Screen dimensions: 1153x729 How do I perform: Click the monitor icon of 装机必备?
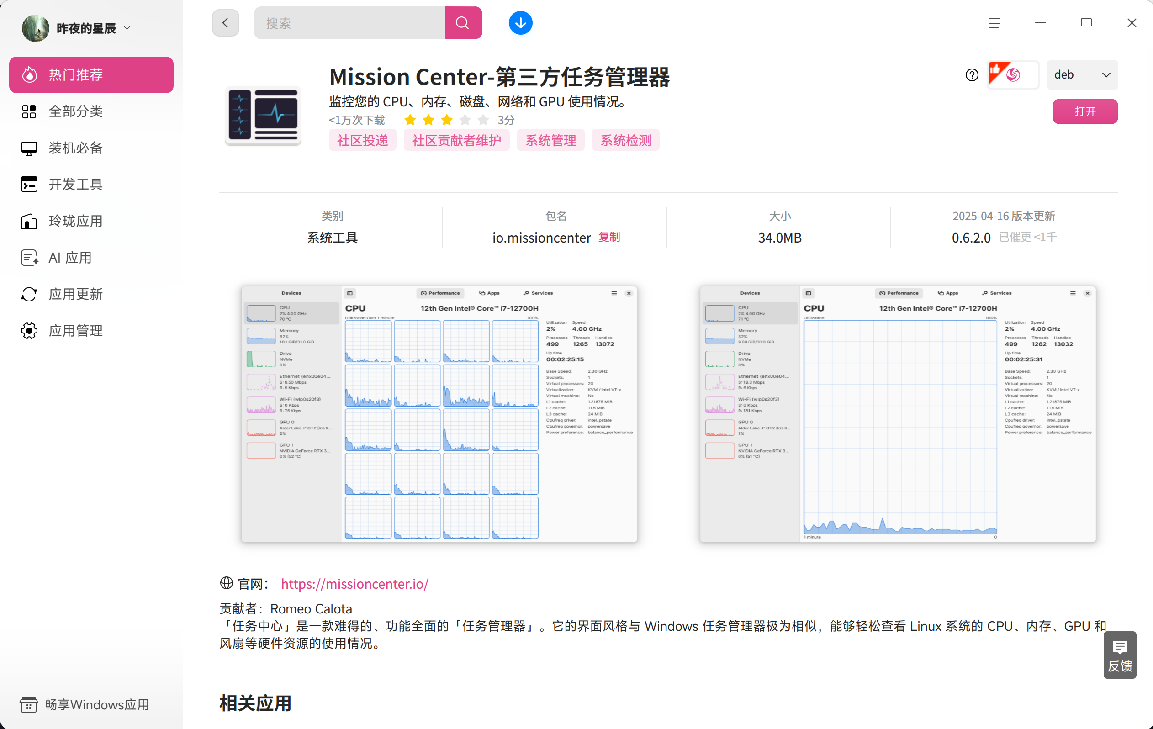[x=29, y=148]
